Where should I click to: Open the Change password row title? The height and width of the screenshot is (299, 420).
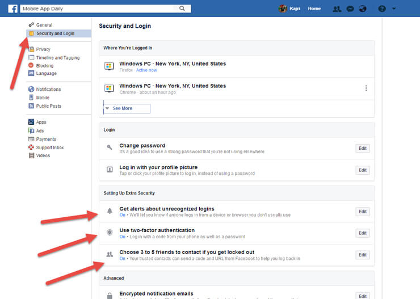[142, 146]
